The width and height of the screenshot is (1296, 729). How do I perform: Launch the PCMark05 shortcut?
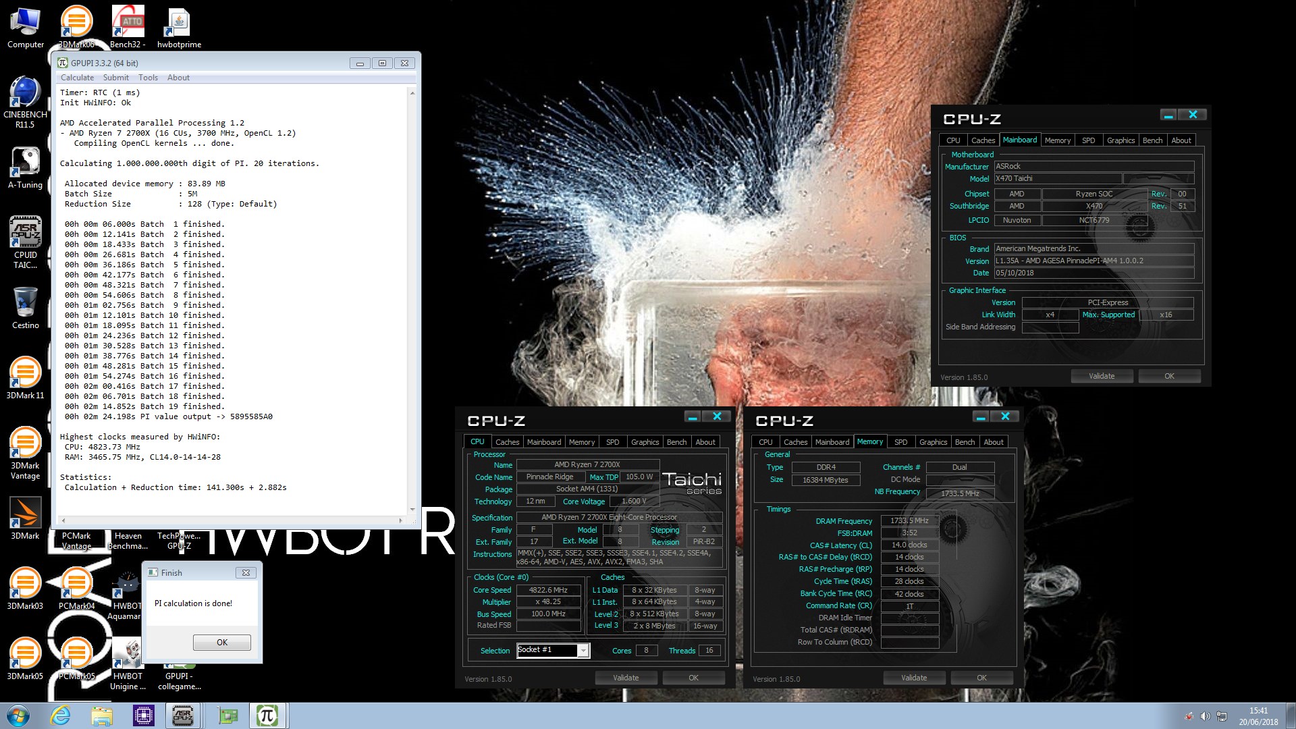[76, 660]
